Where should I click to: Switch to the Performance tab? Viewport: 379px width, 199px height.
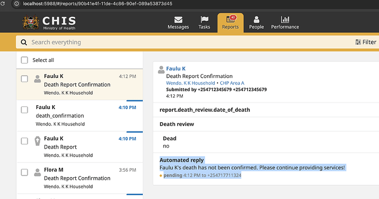coord(285,23)
